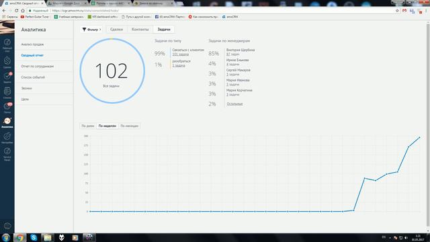Open Skype from the taskbar
The image size is (430, 242).
(x=34, y=237)
